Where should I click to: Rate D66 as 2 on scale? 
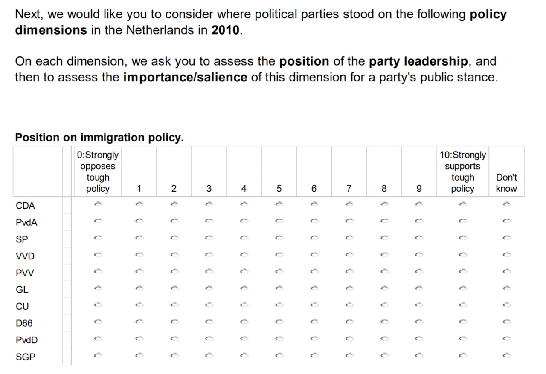tap(174, 322)
